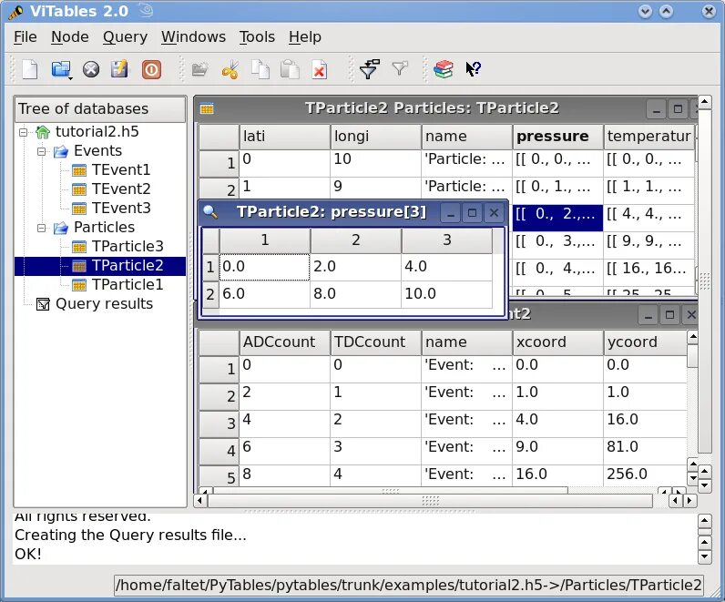The height and width of the screenshot is (602, 725).
Task: Click the Paste clipboard toolbar icon
Action: pyautogui.click(x=290, y=70)
